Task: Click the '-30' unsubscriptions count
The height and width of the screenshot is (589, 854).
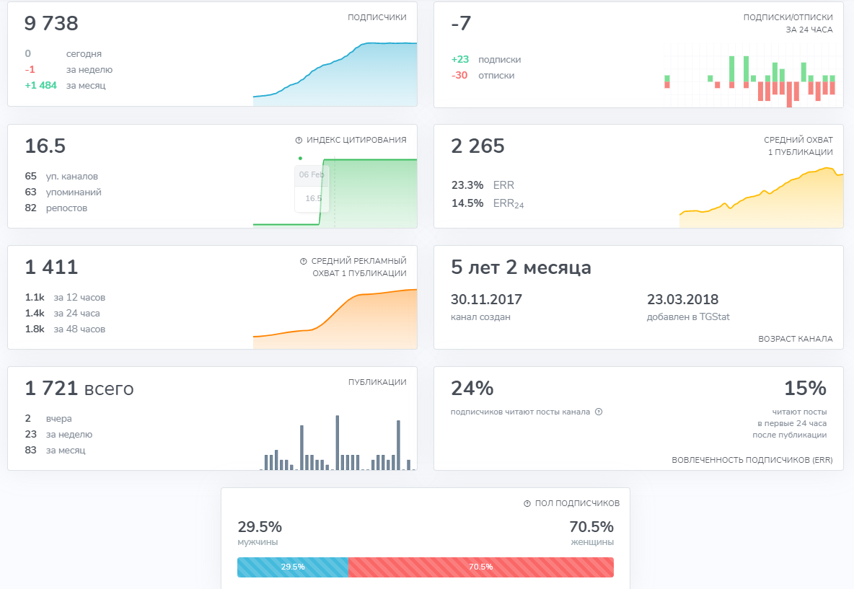Action: [459, 75]
